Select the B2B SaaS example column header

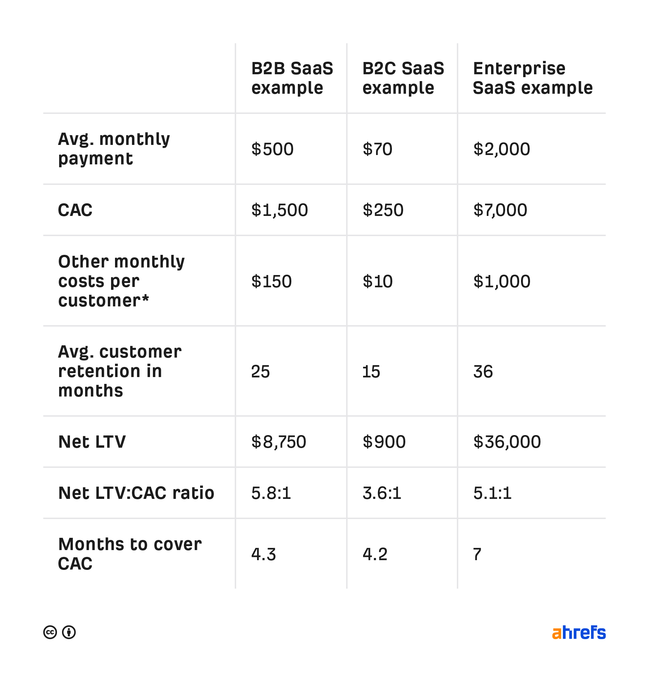(292, 78)
